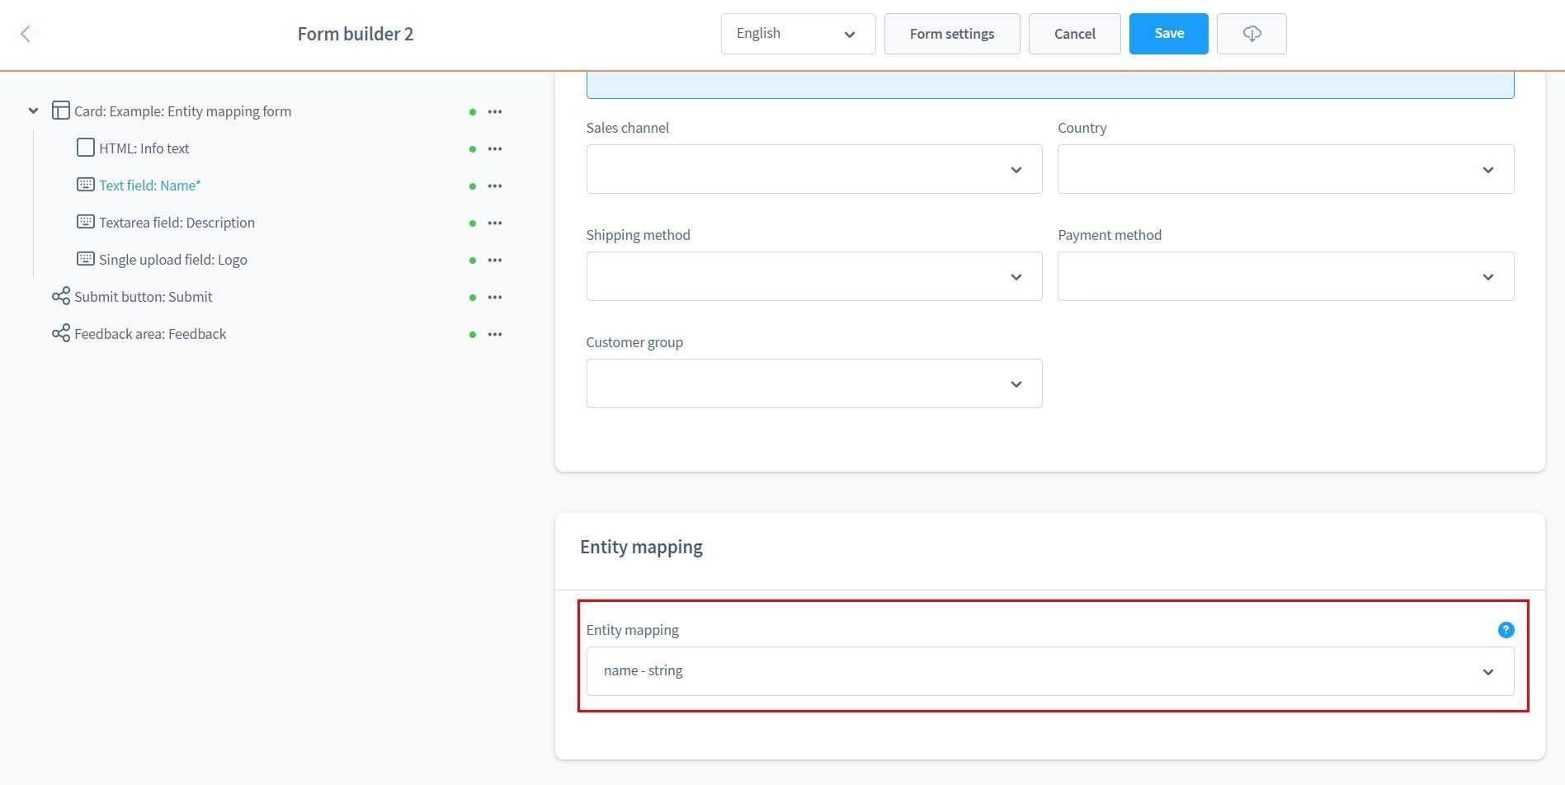Click three-dot menu for Feedback area
1565x785 pixels.
[x=494, y=335]
